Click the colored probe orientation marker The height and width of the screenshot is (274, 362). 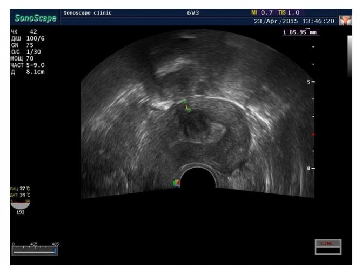pos(176,184)
